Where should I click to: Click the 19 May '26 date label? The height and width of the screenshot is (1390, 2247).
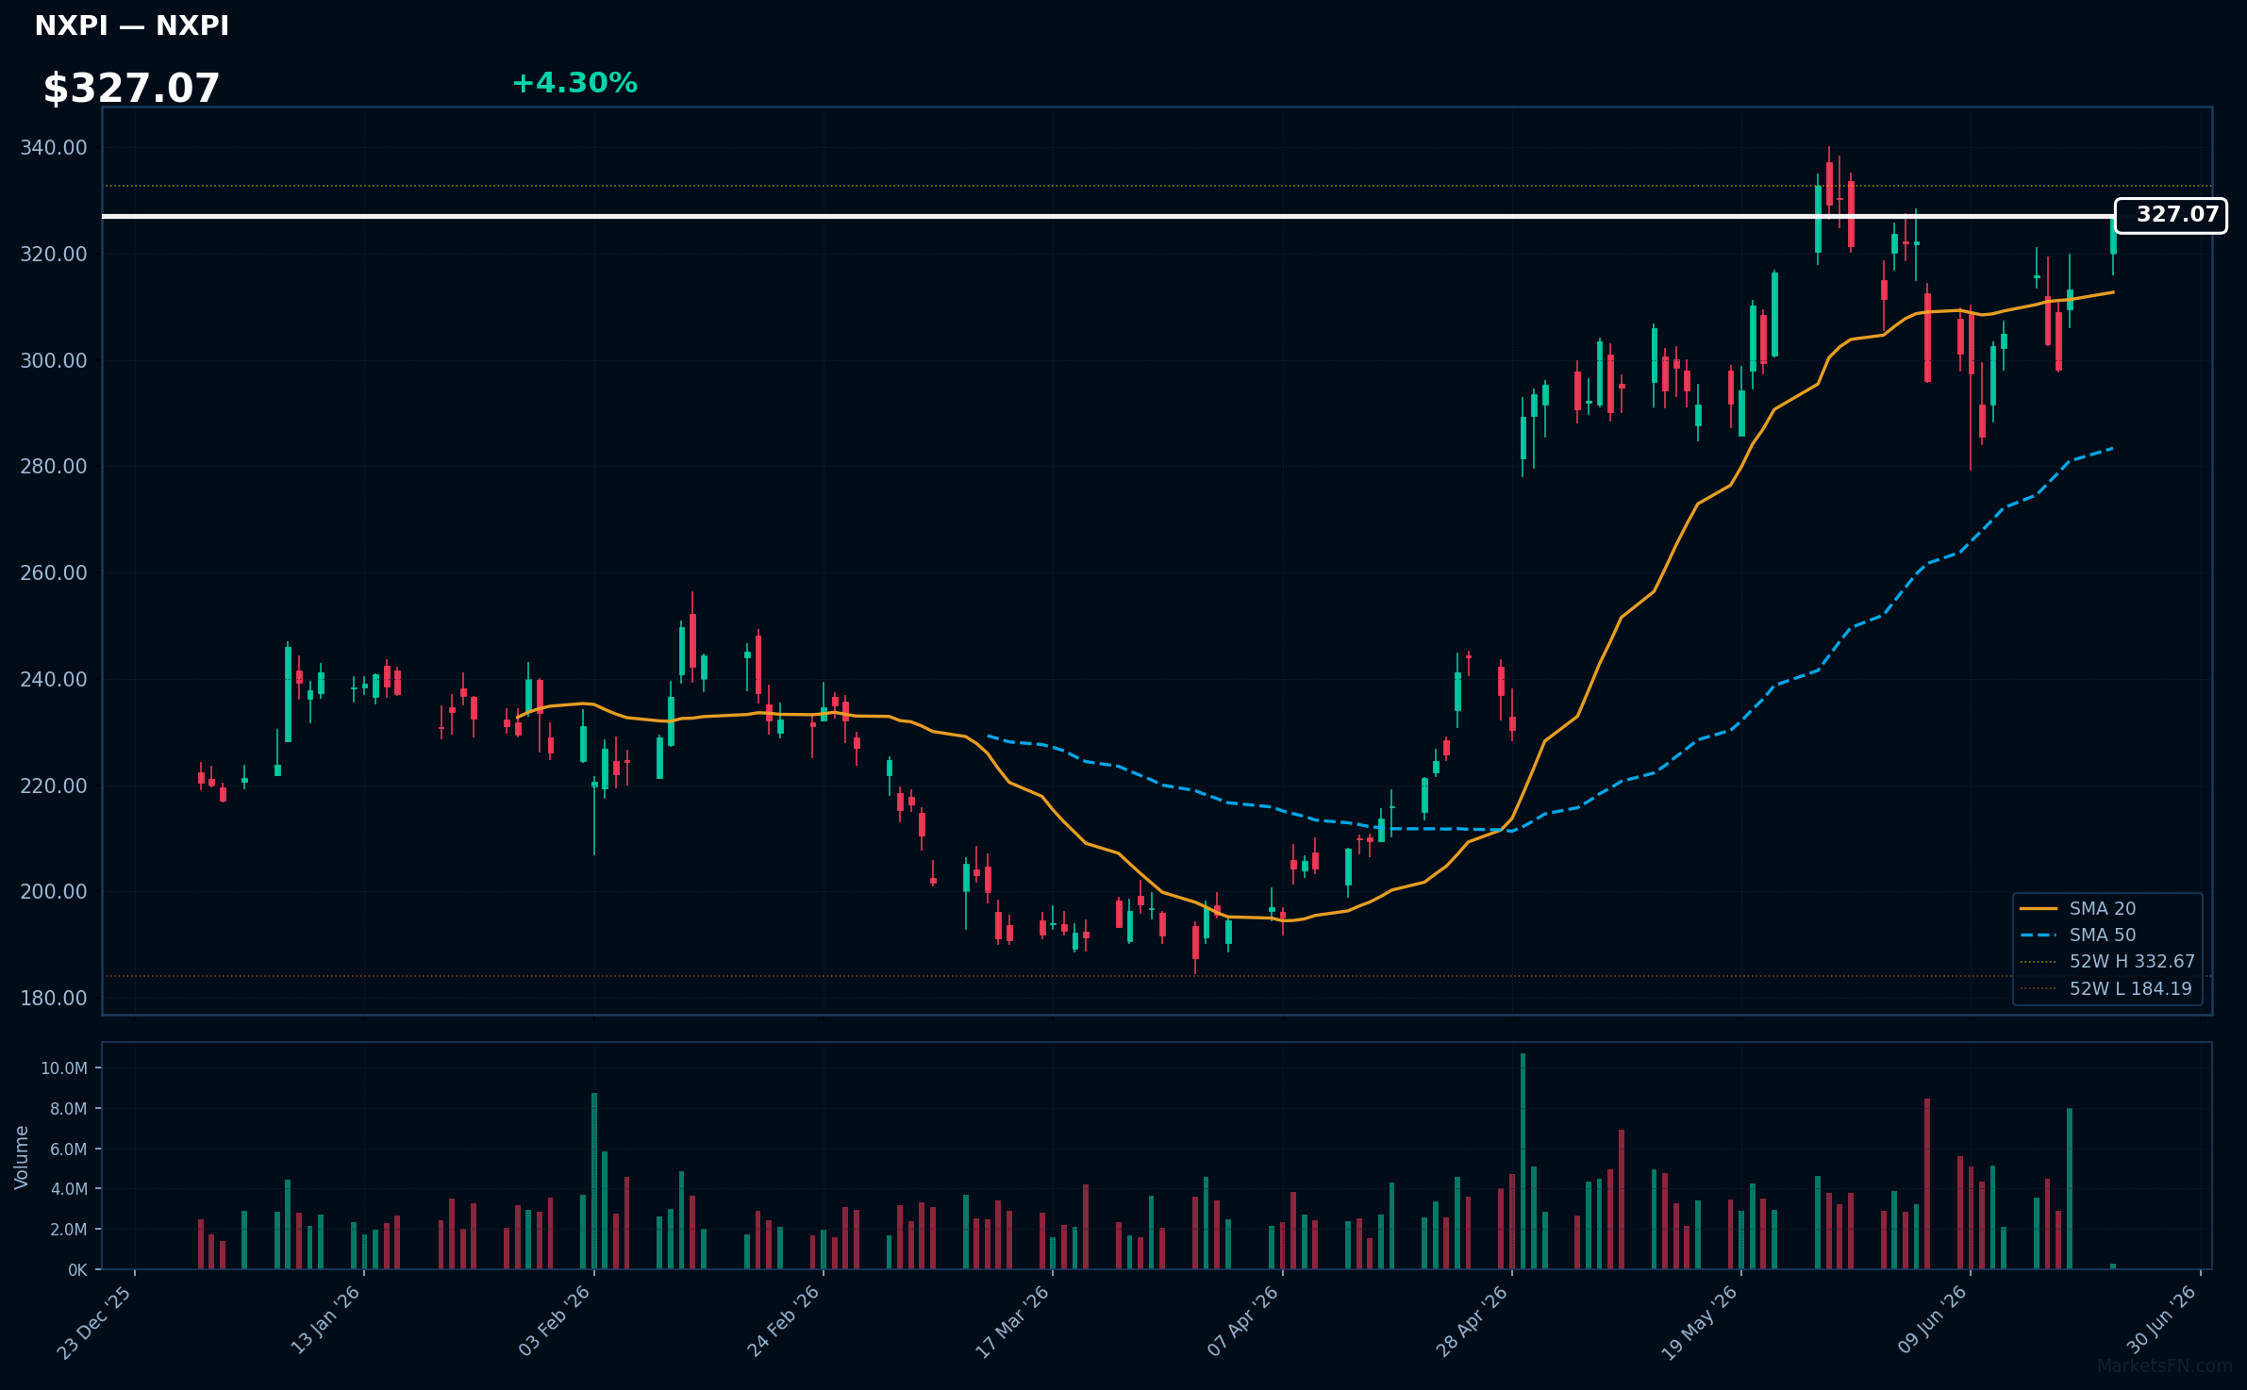1701,1322
